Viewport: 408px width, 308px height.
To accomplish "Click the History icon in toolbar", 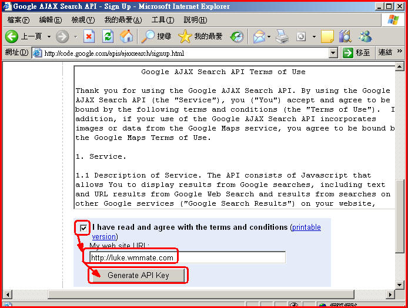I will click(x=237, y=36).
